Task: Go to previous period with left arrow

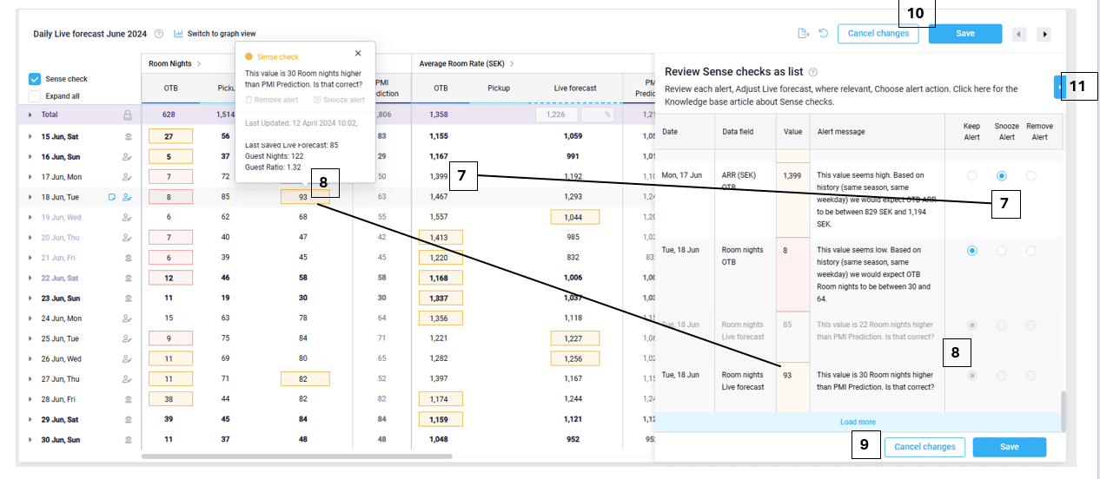Action: click(x=1019, y=34)
